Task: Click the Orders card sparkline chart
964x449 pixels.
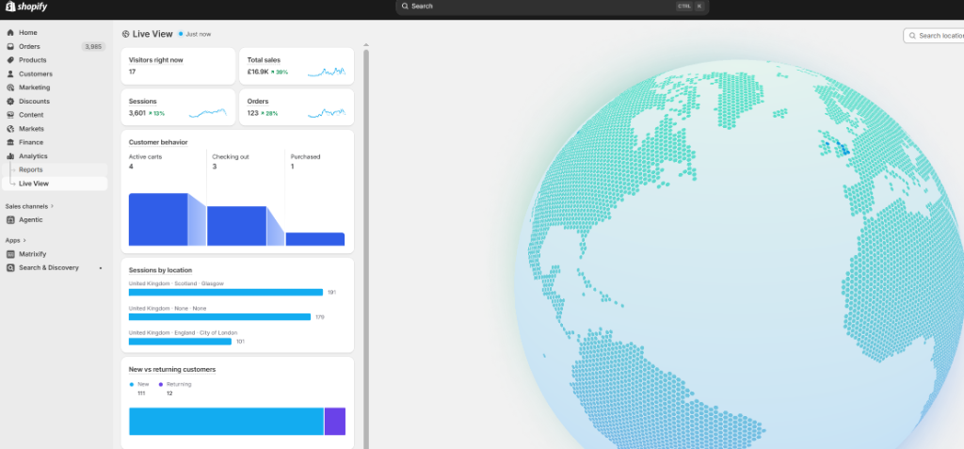Action: [x=327, y=113]
